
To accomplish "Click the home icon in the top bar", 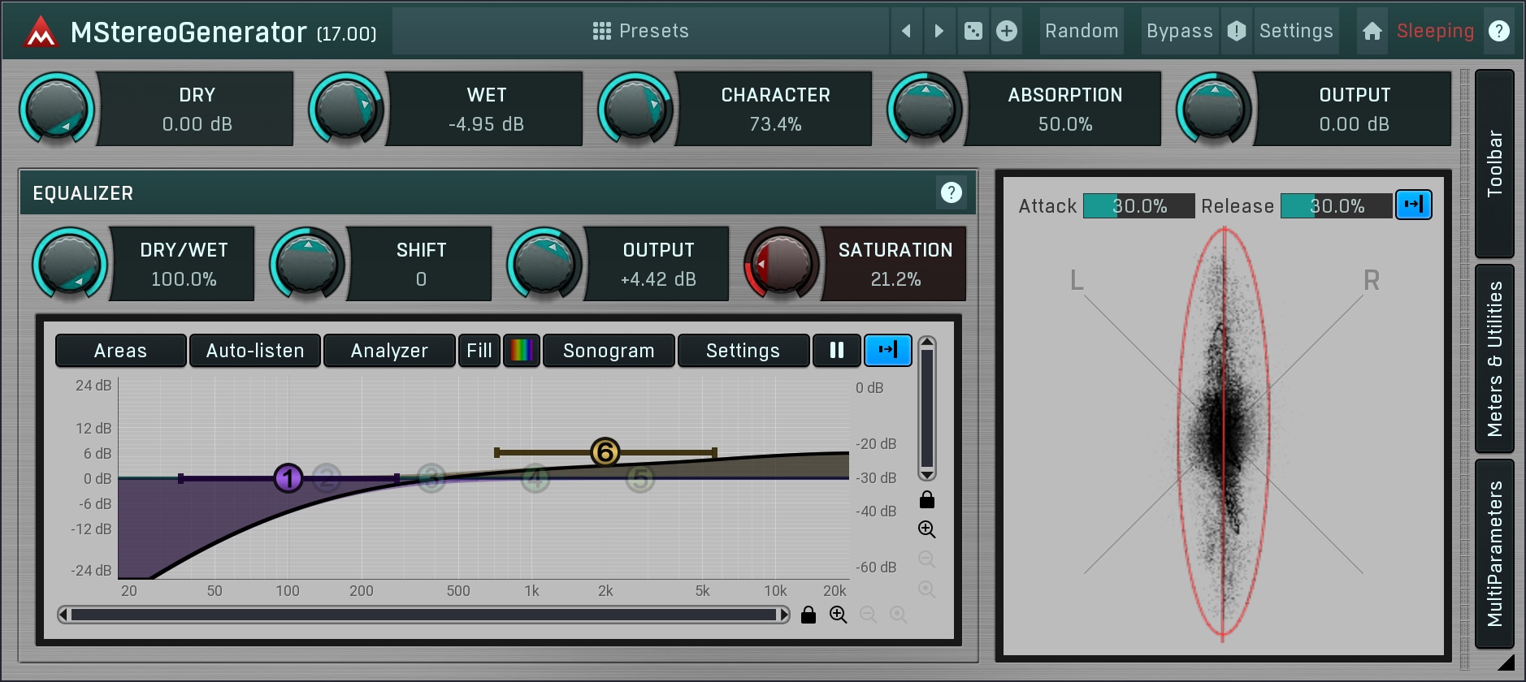I will point(1372,31).
